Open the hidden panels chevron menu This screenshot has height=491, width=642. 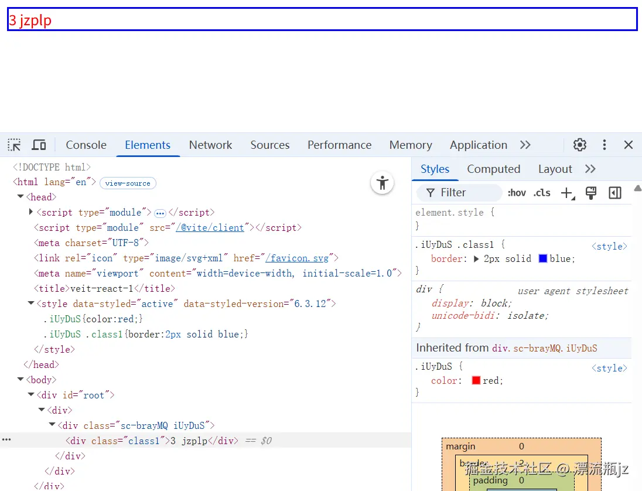coord(525,144)
